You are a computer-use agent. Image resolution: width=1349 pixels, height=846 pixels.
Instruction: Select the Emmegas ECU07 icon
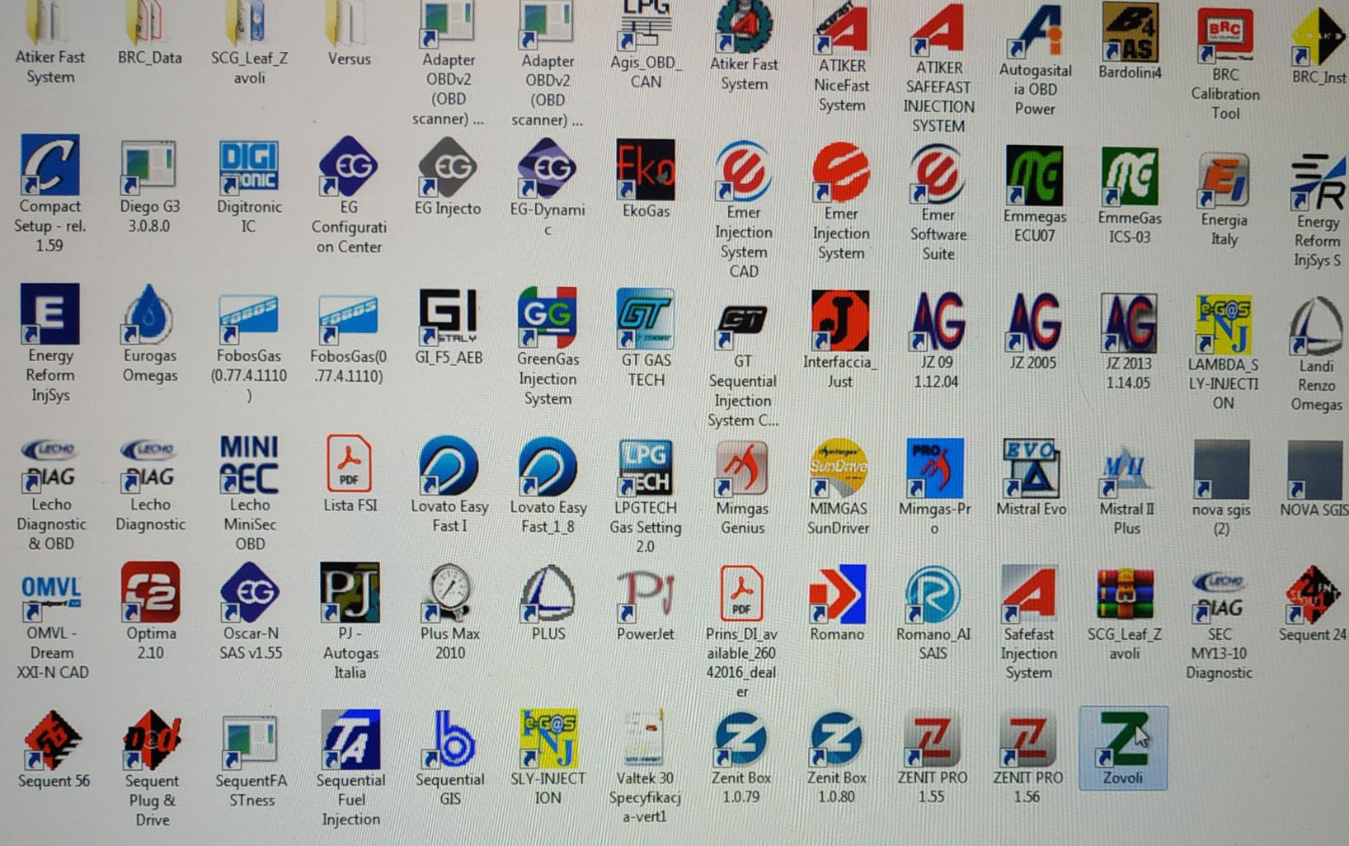[x=1034, y=195]
